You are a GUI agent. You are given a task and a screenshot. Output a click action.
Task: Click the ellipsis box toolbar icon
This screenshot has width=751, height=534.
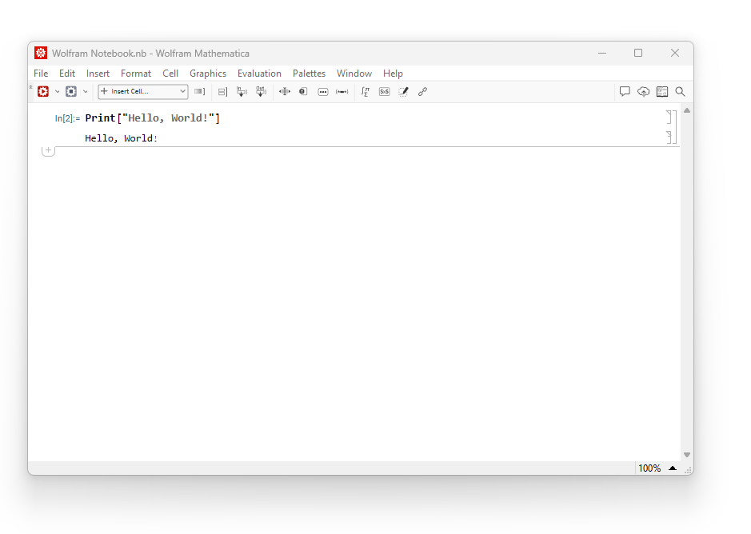click(x=323, y=92)
